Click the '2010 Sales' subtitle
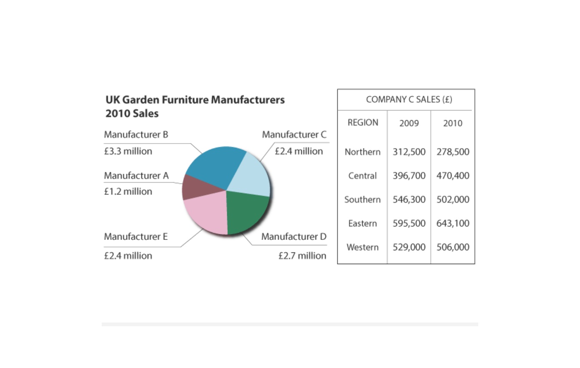Image resolution: width=580 pixels, height=368 pixels. click(x=132, y=113)
